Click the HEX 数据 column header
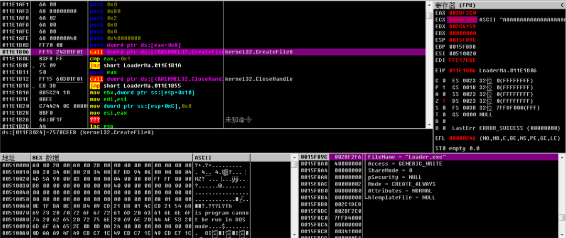Screen dimensions: 566x238 point(112,158)
